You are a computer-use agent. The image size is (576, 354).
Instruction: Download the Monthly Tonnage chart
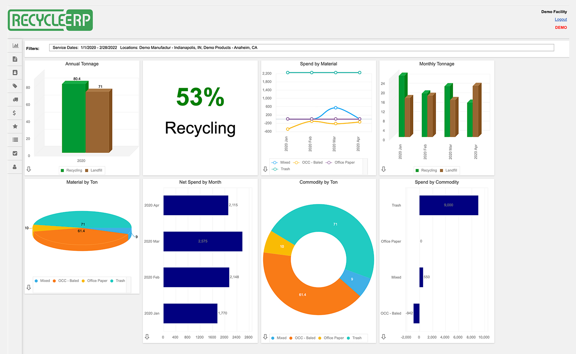[384, 169]
